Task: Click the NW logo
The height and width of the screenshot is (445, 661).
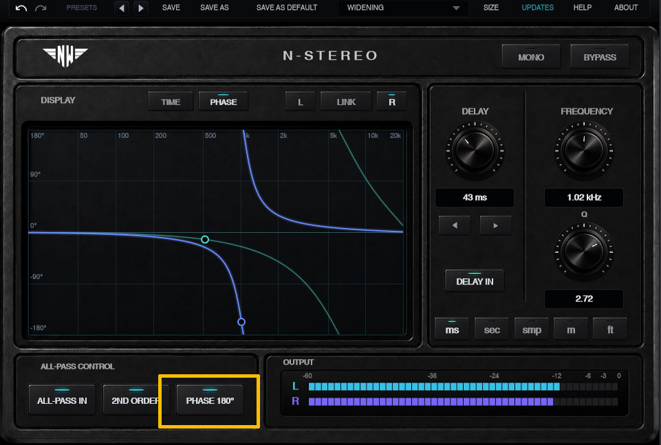Action: coord(65,56)
